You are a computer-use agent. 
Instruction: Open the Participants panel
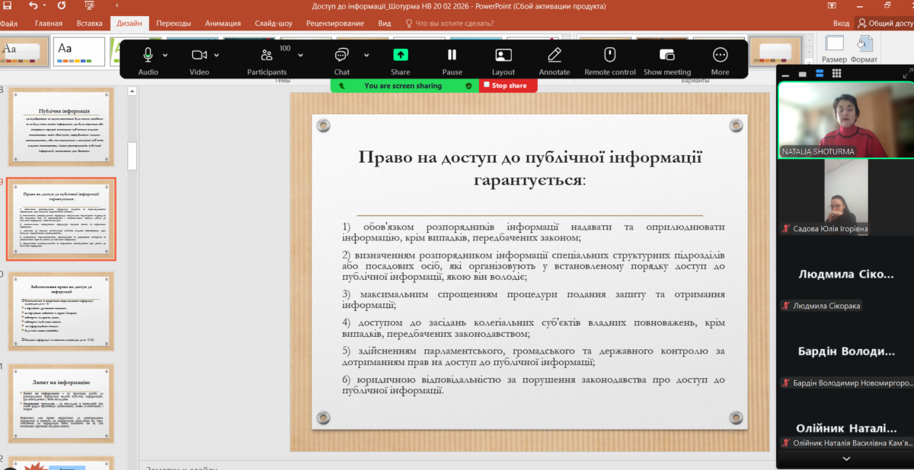click(267, 55)
